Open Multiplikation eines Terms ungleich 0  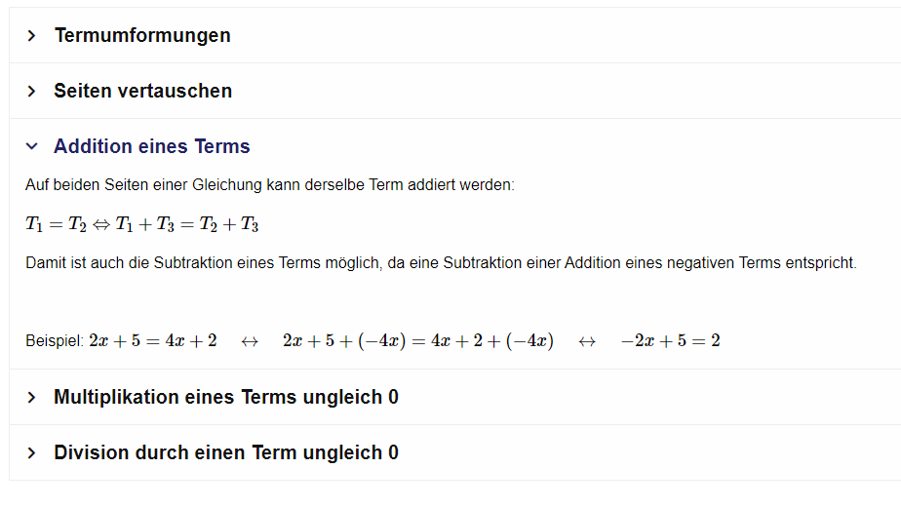226,397
